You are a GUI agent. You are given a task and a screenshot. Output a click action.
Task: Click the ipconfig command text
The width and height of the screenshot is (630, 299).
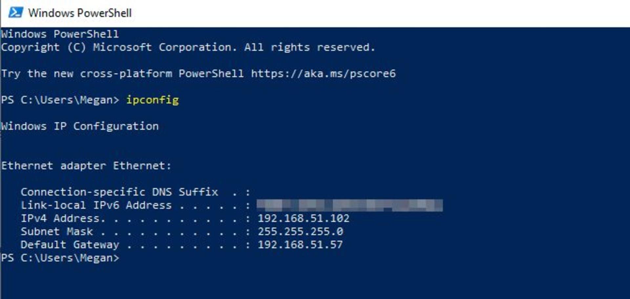click(x=153, y=100)
